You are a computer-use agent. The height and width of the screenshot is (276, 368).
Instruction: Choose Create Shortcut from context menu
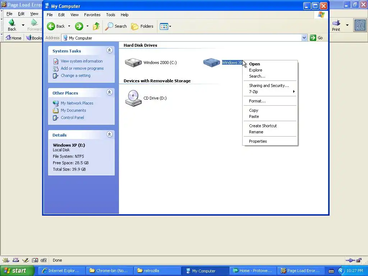(x=270, y=126)
